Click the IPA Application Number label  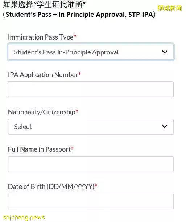(43, 75)
